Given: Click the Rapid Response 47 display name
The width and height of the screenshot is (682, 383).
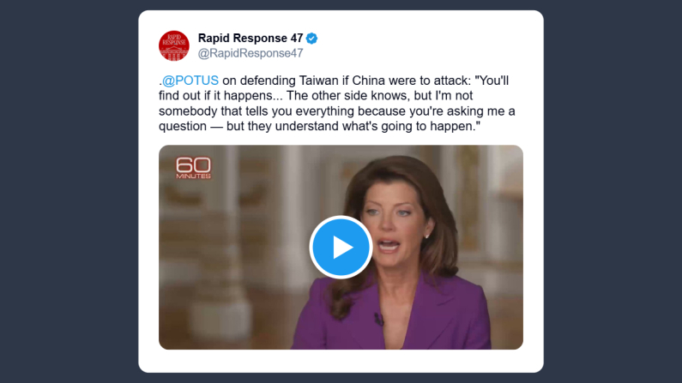Looking at the screenshot, I should point(250,39).
